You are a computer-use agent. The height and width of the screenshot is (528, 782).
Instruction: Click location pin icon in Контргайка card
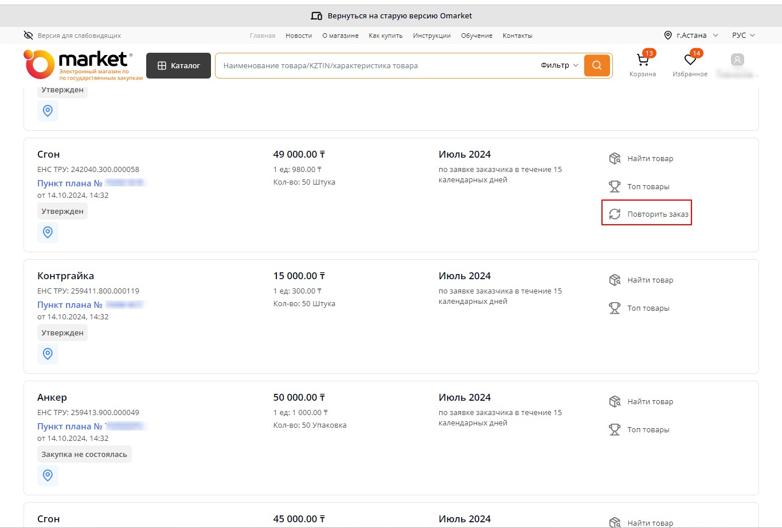48,354
